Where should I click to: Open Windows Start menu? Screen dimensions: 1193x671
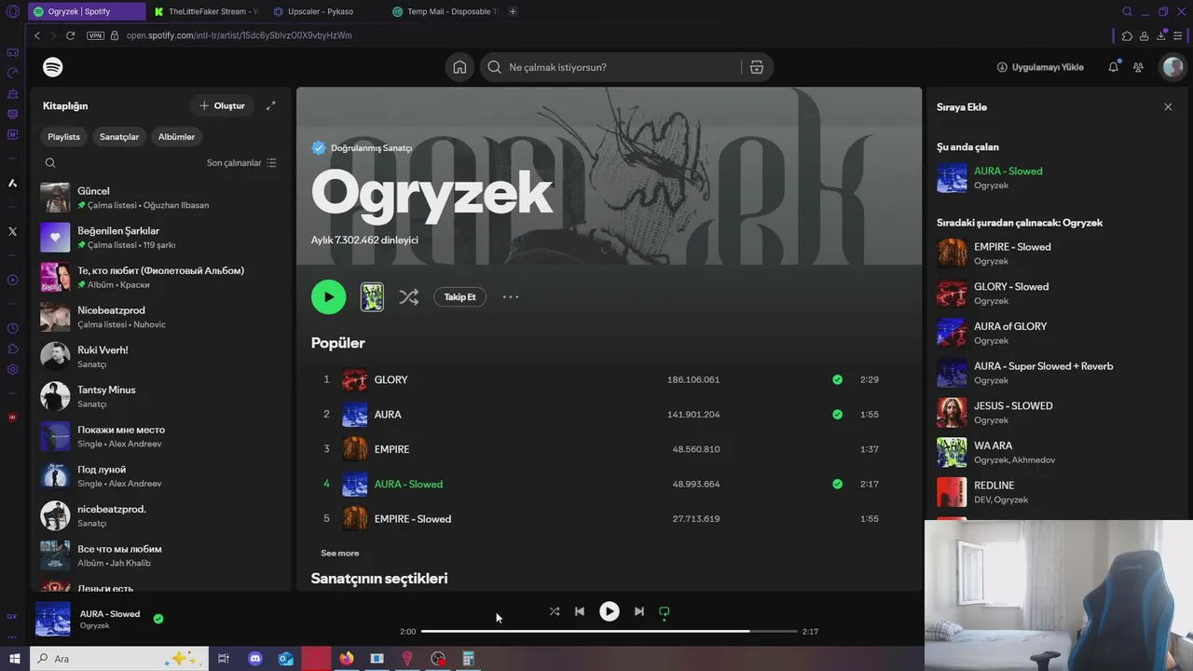pyautogui.click(x=14, y=659)
